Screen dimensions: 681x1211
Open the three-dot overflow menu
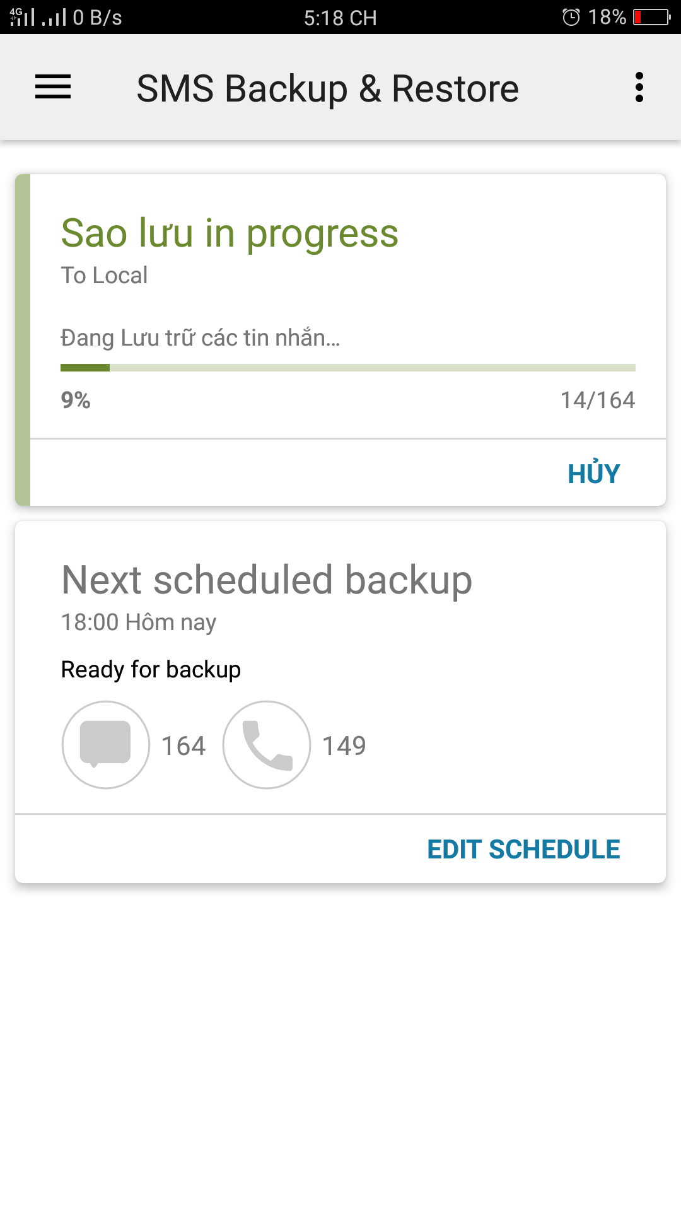coord(639,87)
